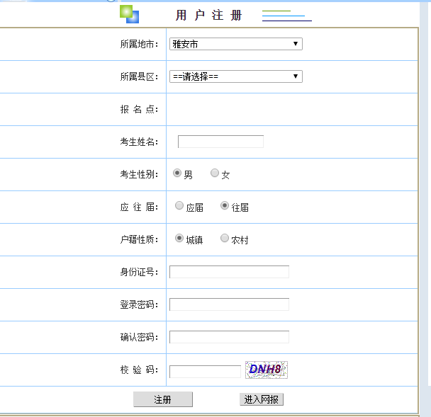The height and width of the screenshot is (417, 431).
Task: Choose the 往届 radio option
Action: tap(225, 206)
